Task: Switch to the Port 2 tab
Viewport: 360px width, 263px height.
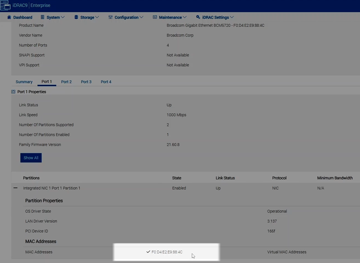Action: tap(66, 82)
